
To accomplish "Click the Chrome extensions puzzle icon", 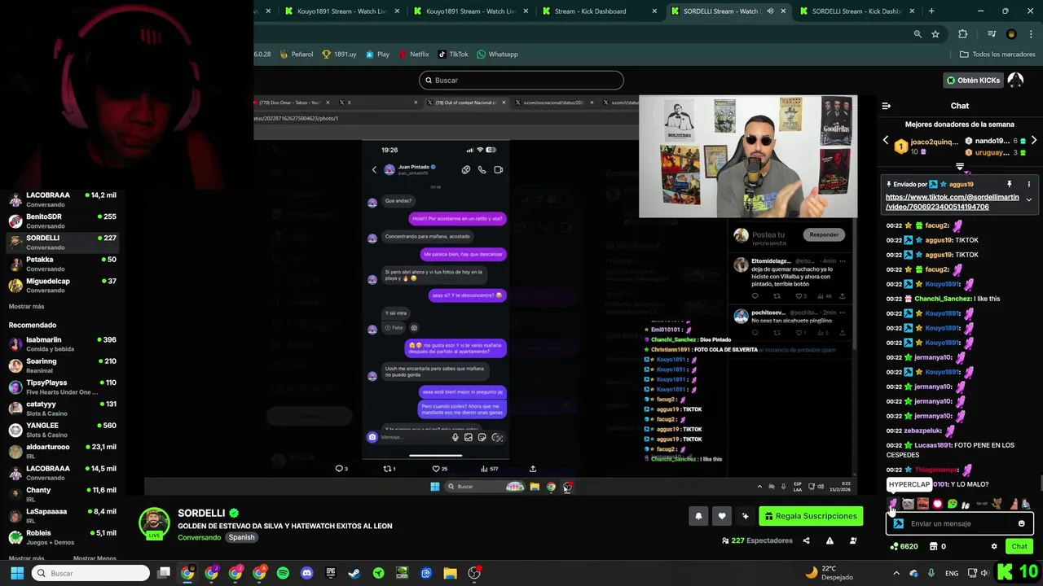I will pos(962,34).
